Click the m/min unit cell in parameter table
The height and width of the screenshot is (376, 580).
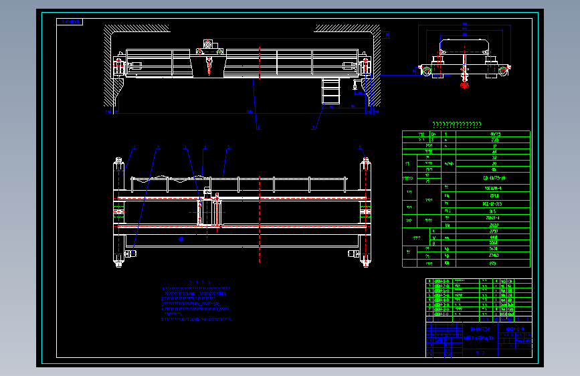pos(449,163)
